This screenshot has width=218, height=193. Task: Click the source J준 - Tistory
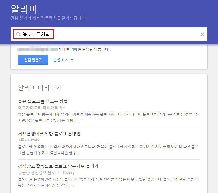tap(29, 140)
